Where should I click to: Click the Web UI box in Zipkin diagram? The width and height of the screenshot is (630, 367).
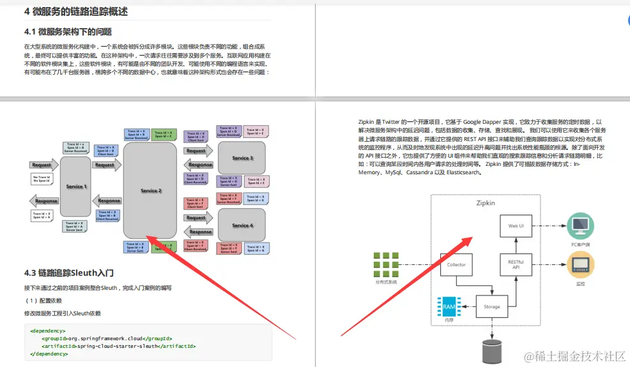click(516, 226)
